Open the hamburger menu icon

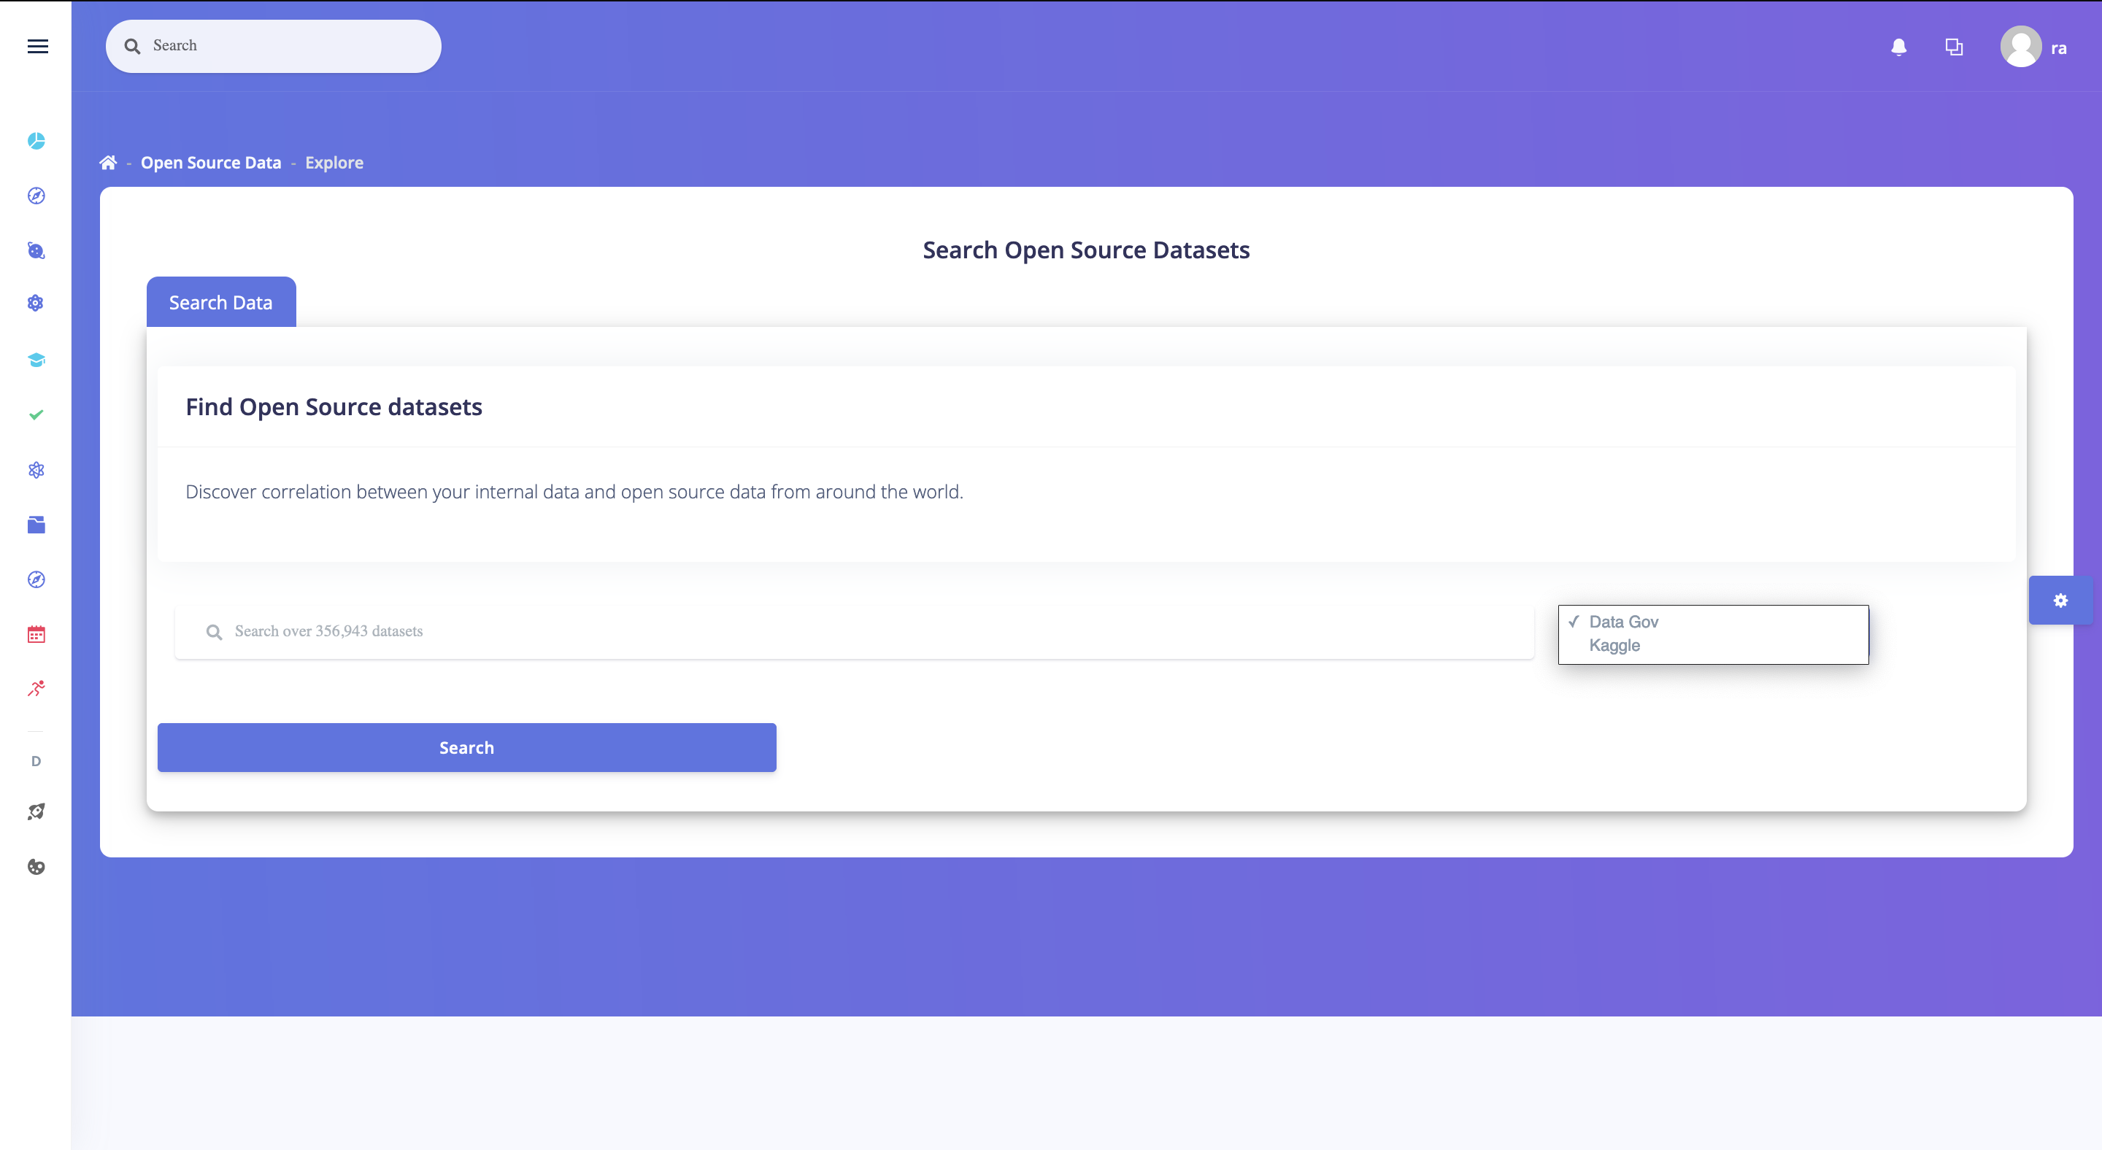(x=38, y=45)
